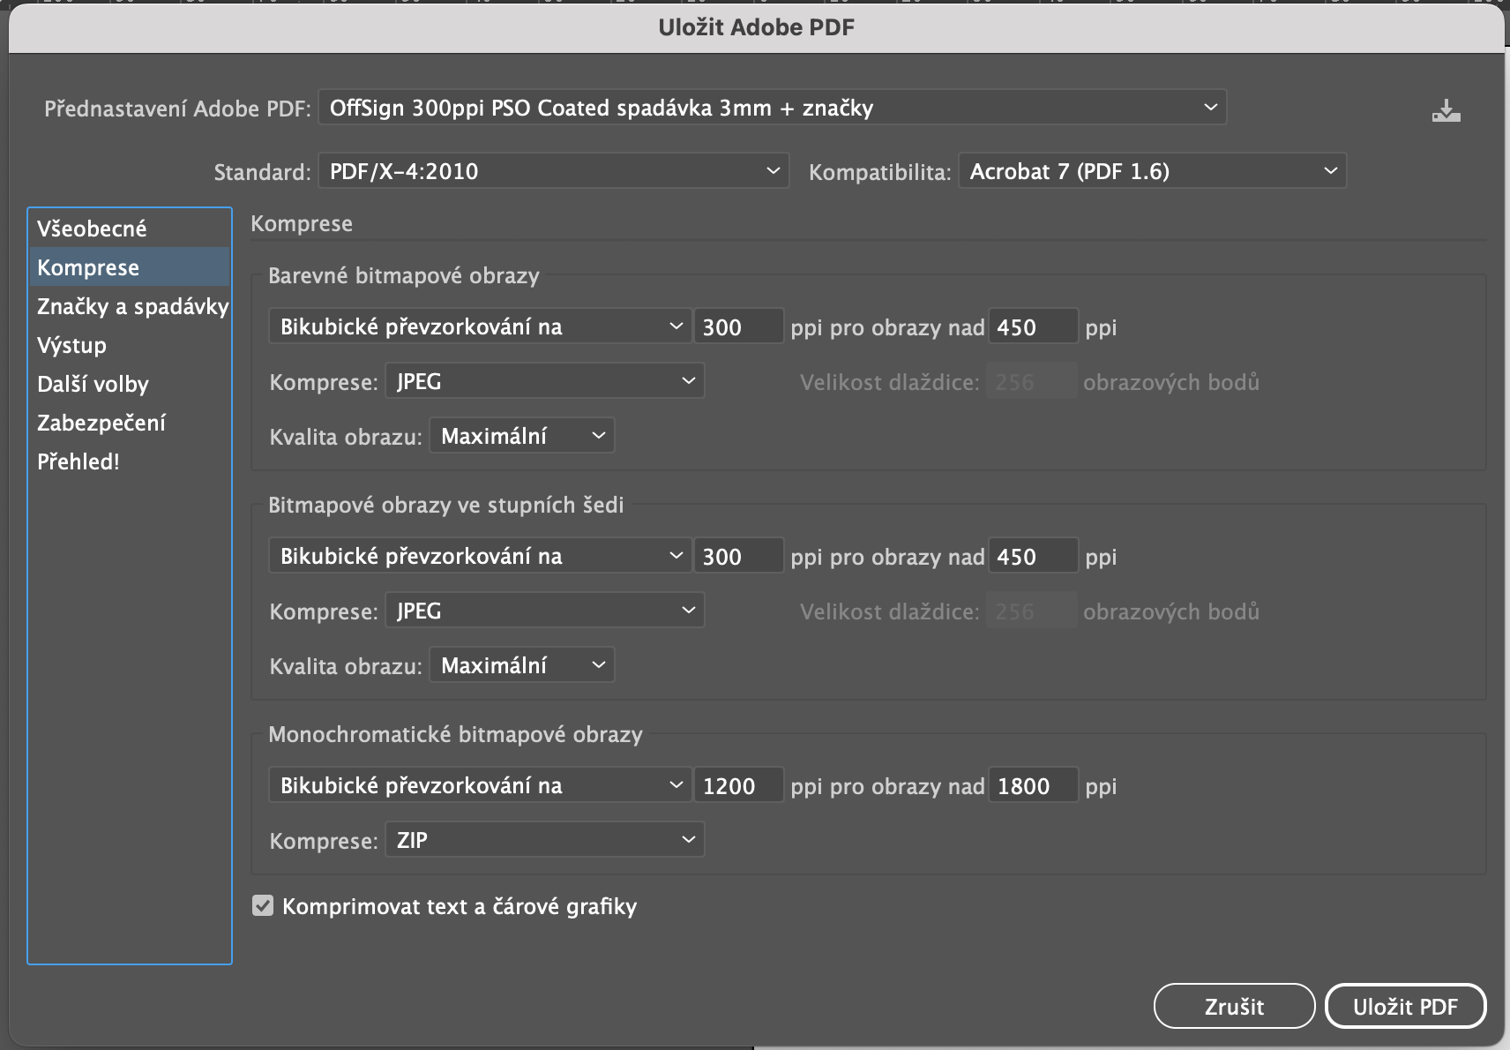The image size is (1510, 1050).
Task: Open the Přednastavení Adobe PDF preset dropdown
Action: [772, 108]
